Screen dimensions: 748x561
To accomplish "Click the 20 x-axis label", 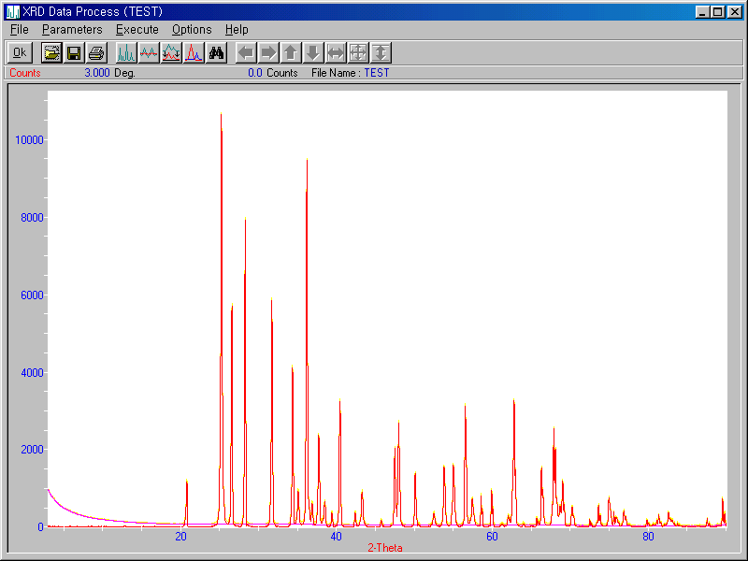I will coord(180,537).
